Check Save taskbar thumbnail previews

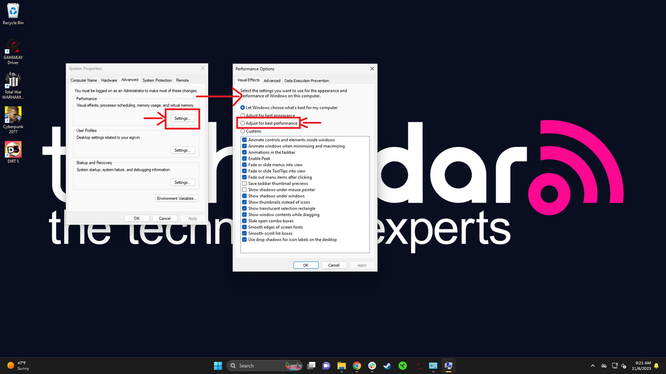244,183
